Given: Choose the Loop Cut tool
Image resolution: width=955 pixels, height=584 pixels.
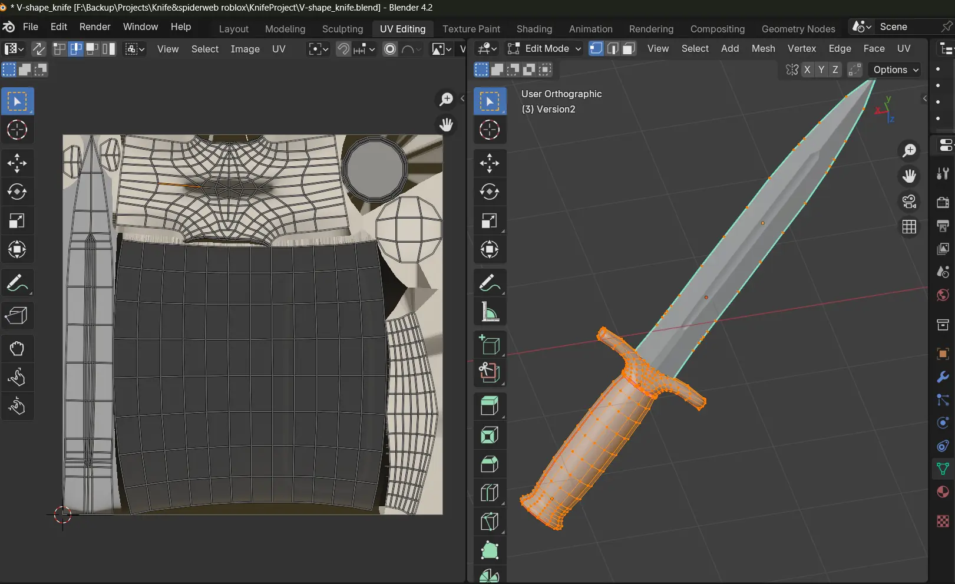Looking at the screenshot, I should 490,493.
